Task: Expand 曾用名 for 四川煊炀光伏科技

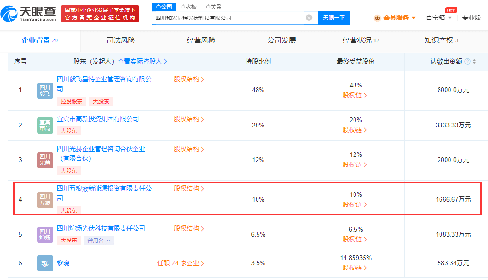Action: pyautogui.click(x=99, y=241)
